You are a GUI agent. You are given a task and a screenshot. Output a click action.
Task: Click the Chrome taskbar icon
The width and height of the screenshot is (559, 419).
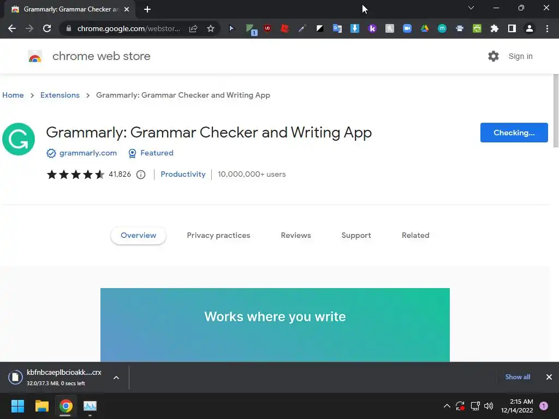66,406
